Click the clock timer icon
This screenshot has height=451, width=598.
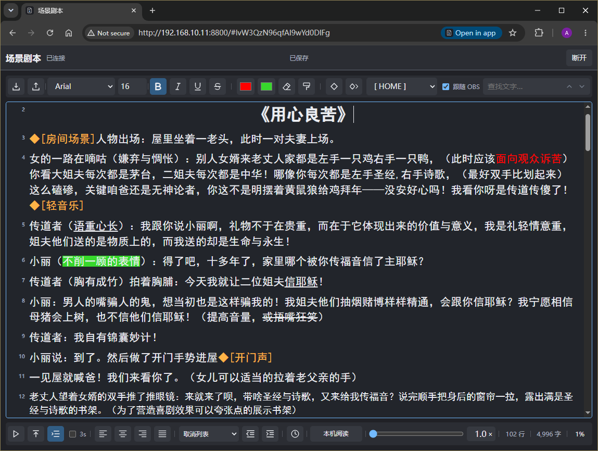[295, 434]
